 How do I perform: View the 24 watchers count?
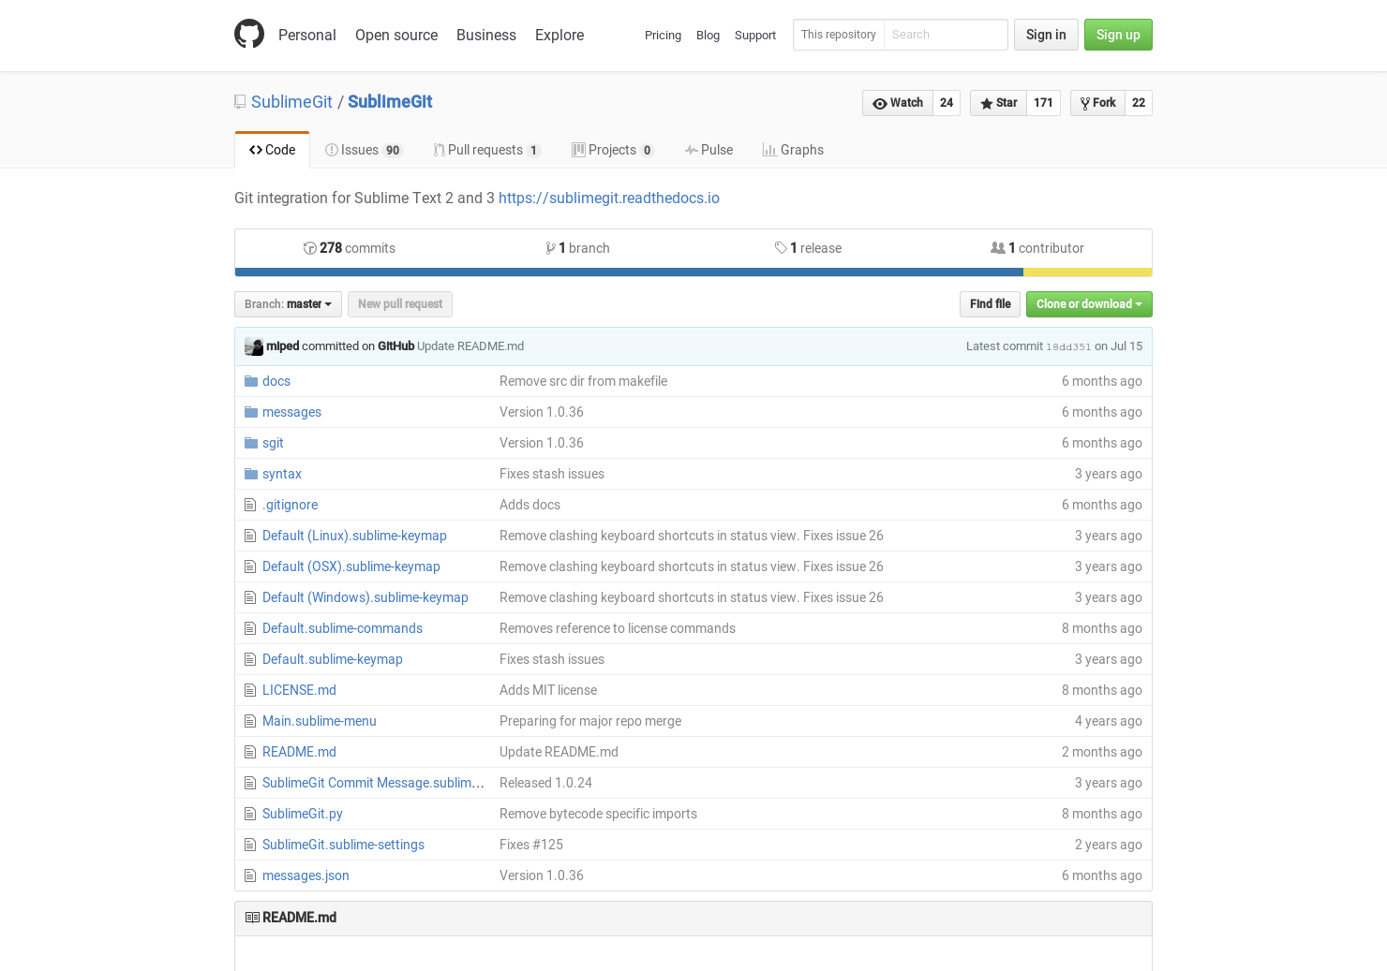pyautogui.click(x=947, y=103)
